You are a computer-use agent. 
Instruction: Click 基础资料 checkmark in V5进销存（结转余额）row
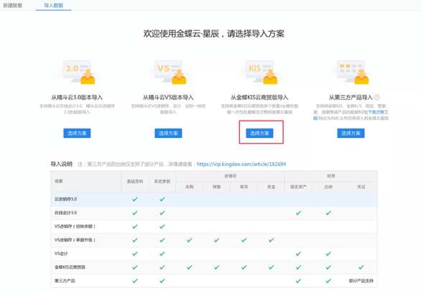(135, 227)
